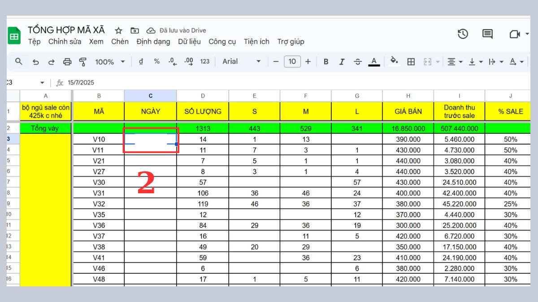Select column H header
Image resolution: width=538 pixels, height=302 pixels.
click(x=408, y=96)
